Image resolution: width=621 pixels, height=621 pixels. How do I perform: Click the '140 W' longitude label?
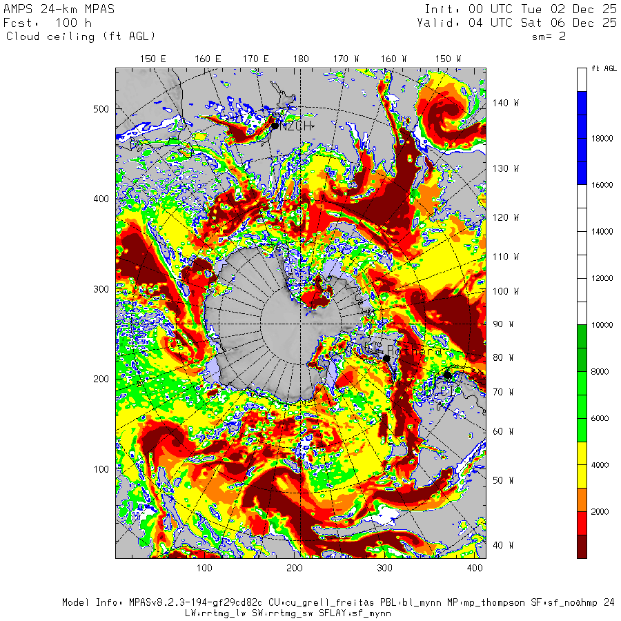[506, 103]
